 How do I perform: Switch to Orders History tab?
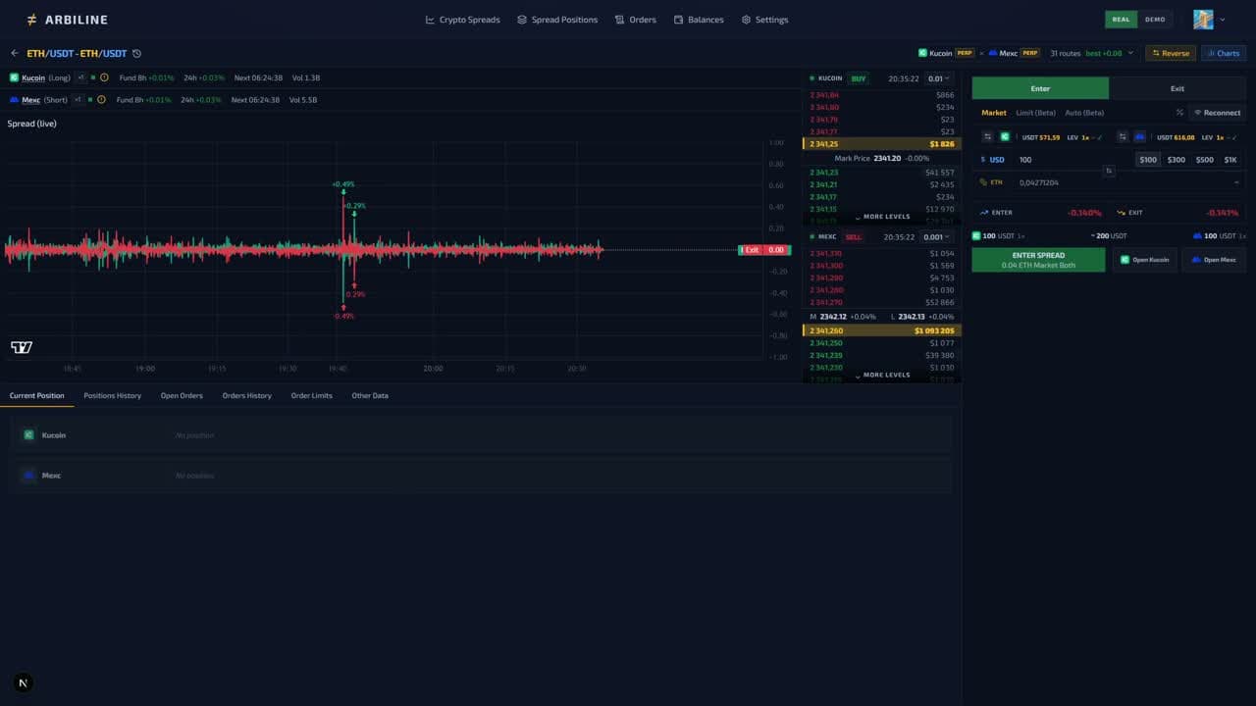pyautogui.click(x=246, y=396)
